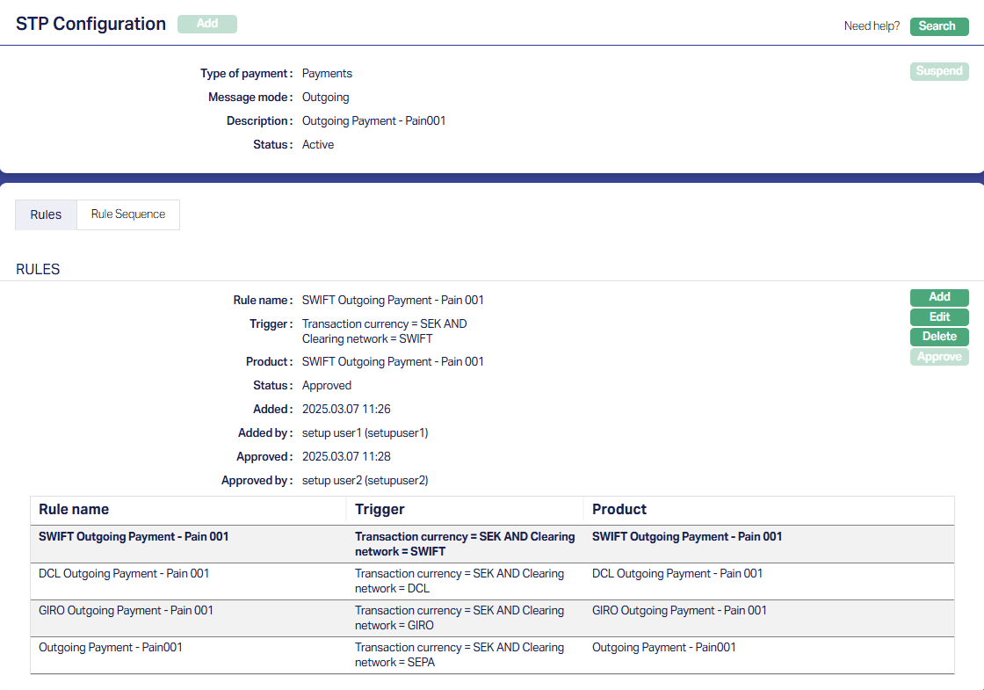Click the Search button
Image resolution: width=984 pixels, height=690 pixels.
point(938,26)
